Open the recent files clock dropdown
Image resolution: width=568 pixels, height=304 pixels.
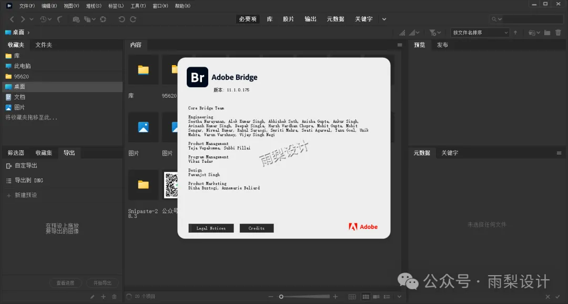coord(45,19)
